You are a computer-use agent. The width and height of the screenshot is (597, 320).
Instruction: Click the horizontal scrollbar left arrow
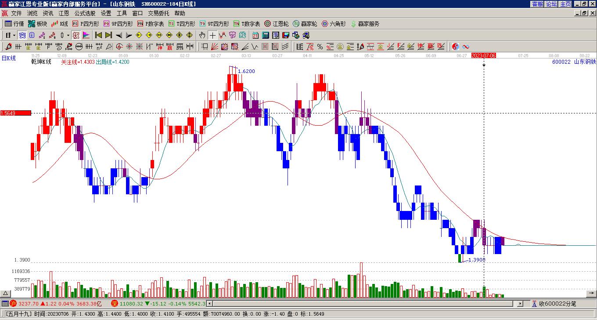click(209, 304)
